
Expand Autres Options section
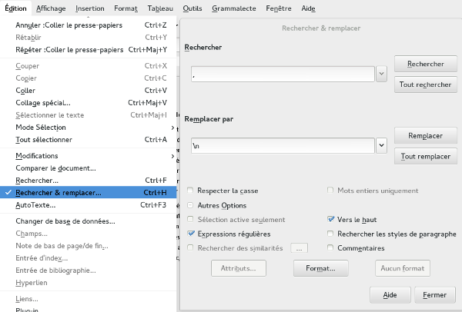191,205
